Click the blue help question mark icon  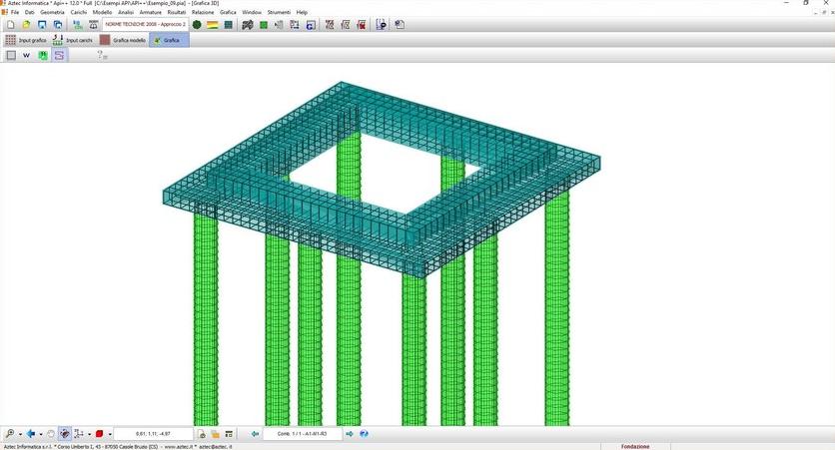coord(364,434)
